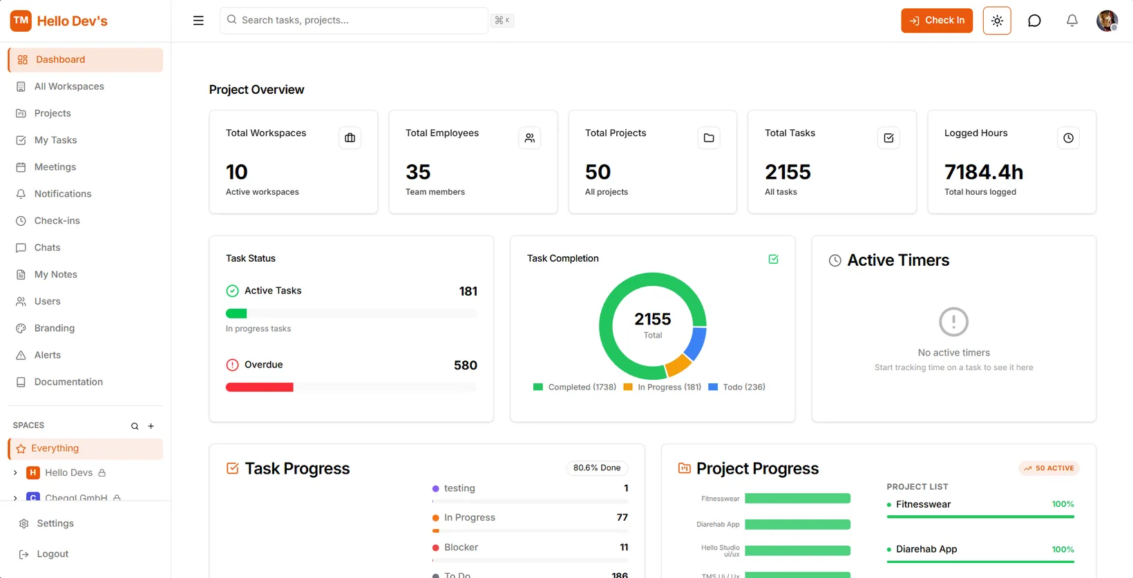Click the exclamation icon above No active timers
The height and width of the screenshot is (578, 1133).
953,322
